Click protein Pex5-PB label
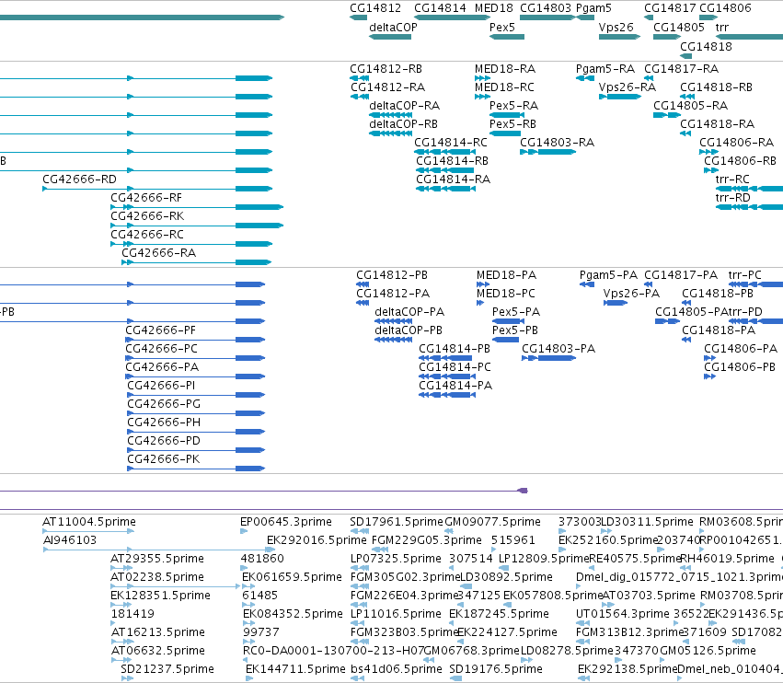 pyautogui.click(x=515, y=330)
